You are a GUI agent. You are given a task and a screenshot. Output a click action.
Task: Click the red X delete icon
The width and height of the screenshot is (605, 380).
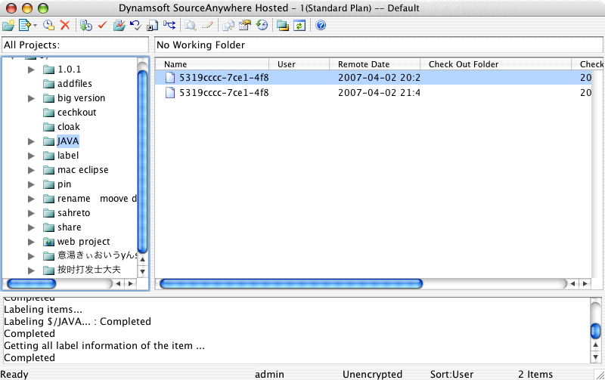pos(65,25)
